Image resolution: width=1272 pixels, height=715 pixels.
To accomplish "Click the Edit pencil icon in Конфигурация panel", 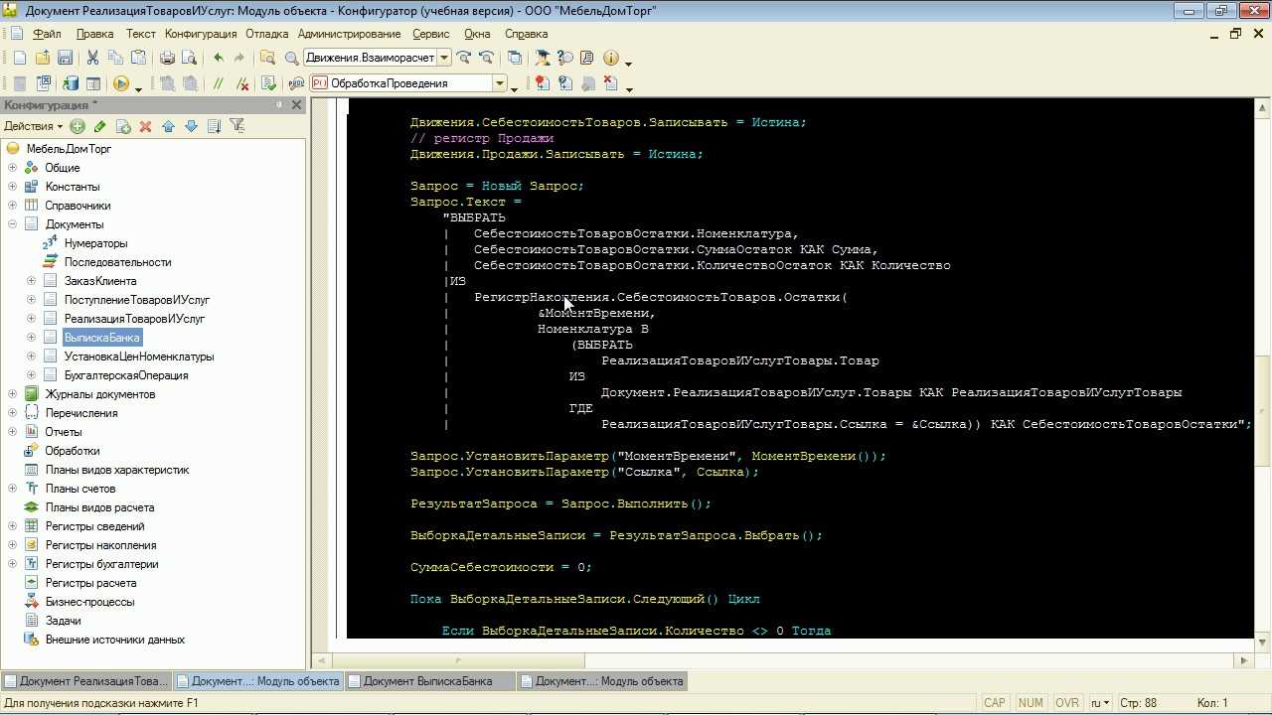I will click(x=99, y=126).
